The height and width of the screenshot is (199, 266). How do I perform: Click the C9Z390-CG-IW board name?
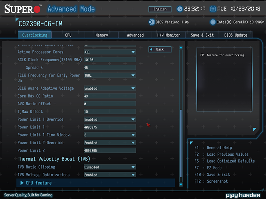click(40, 24)
